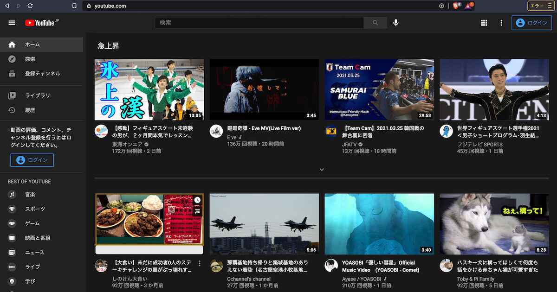Toggle the sidebar with the hamburger menu
Image resolution: width=557 pixels, height=292 pixels.
12,22
